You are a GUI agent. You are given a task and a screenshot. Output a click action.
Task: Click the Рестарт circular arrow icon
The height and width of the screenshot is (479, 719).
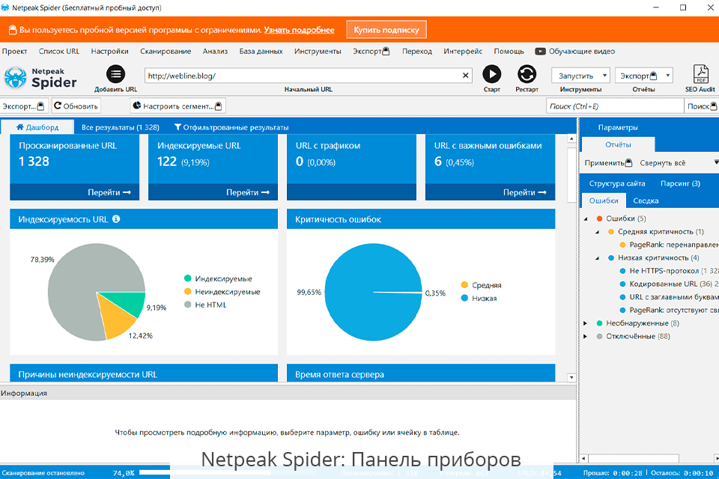[527, 75]
